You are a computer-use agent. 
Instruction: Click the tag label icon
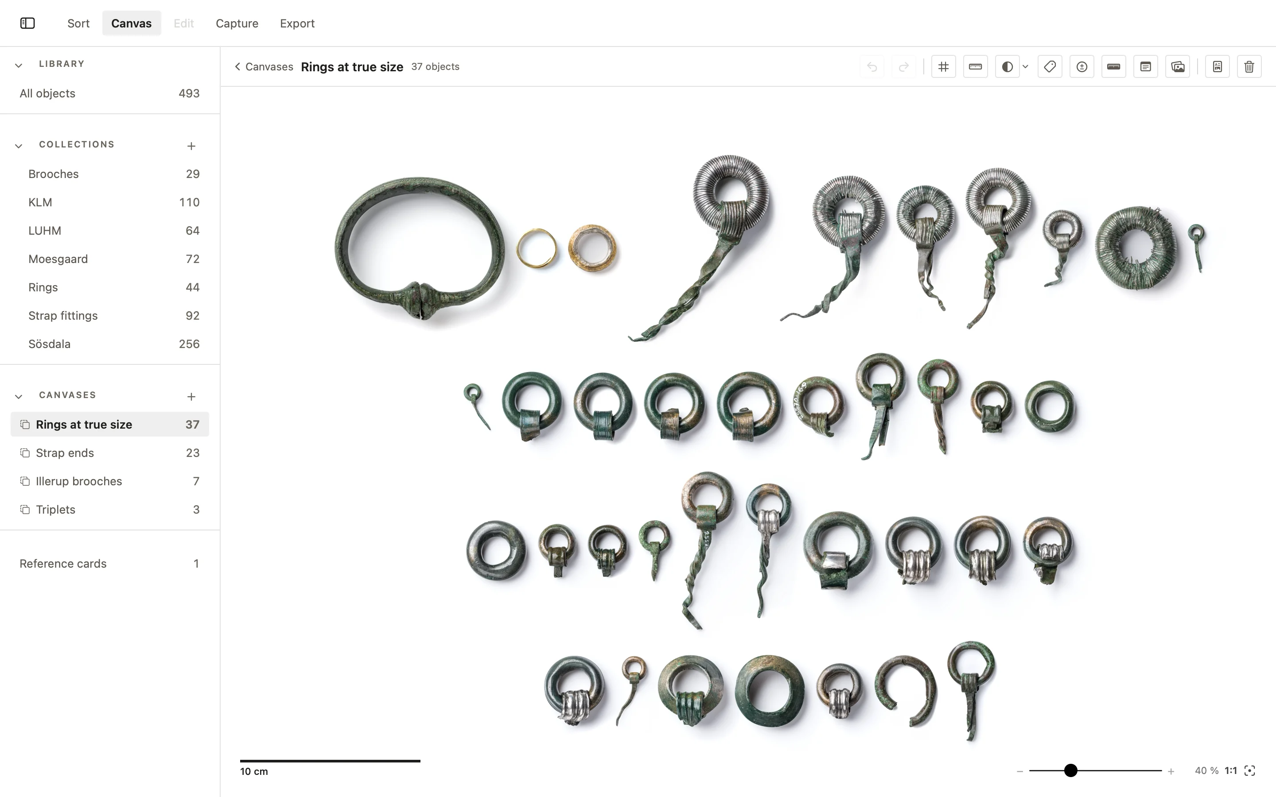(x=1050, y=67)
